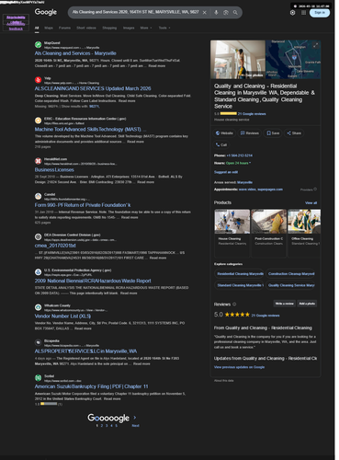This screenshot has width=339, height=460.
Task: Click the Sign in button
Action: (320, 13)
